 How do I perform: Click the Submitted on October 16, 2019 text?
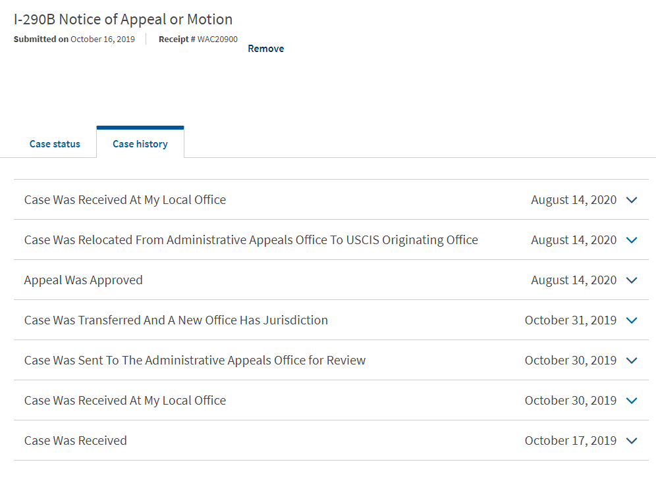(74, 39)
